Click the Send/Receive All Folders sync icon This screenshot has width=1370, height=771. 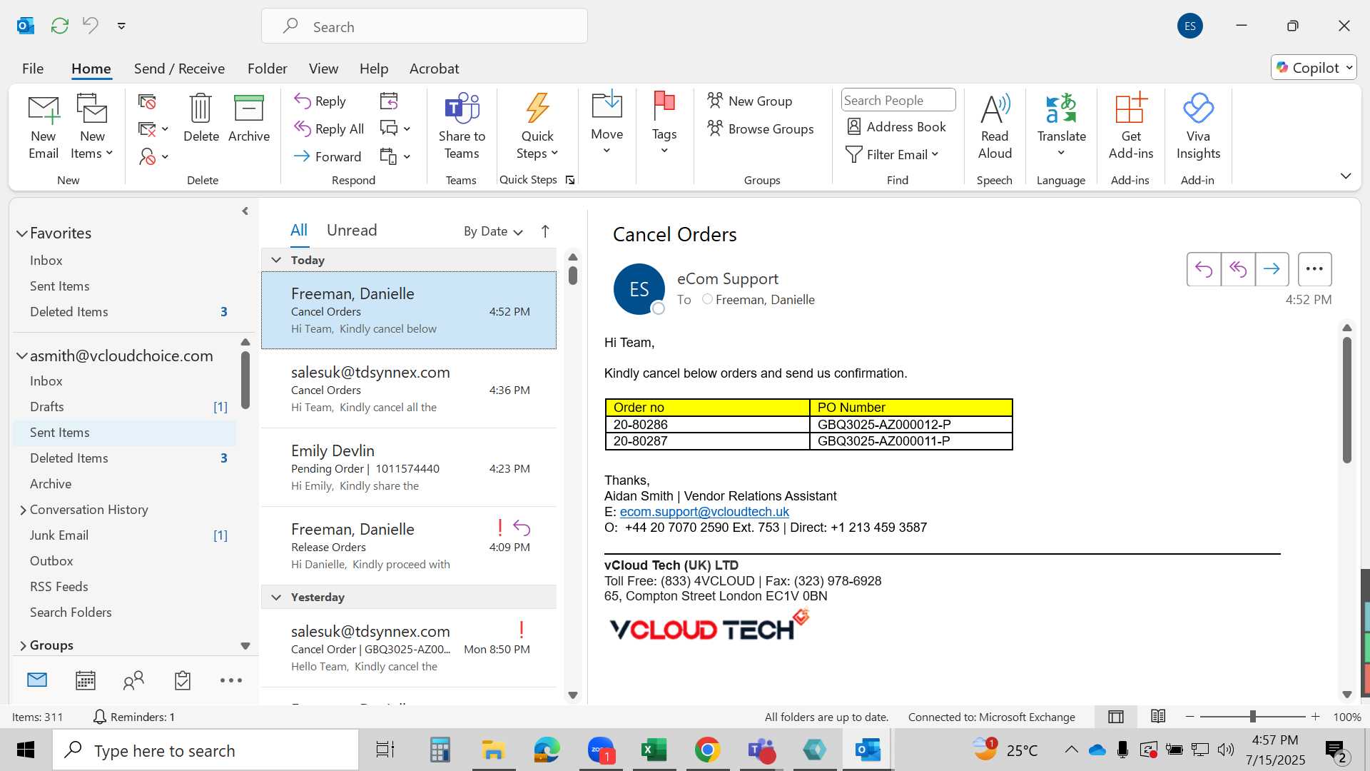[x=60, y=26]
